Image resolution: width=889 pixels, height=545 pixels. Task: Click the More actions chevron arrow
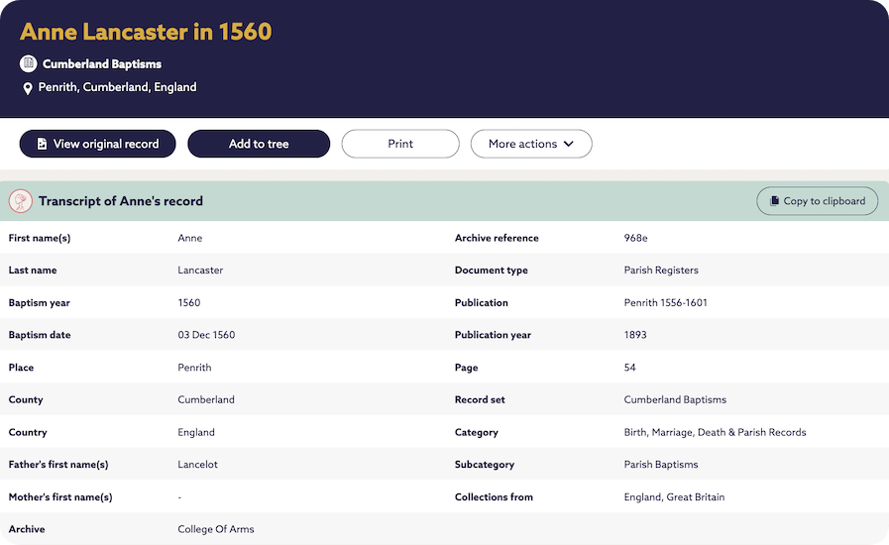click(569, 144)
